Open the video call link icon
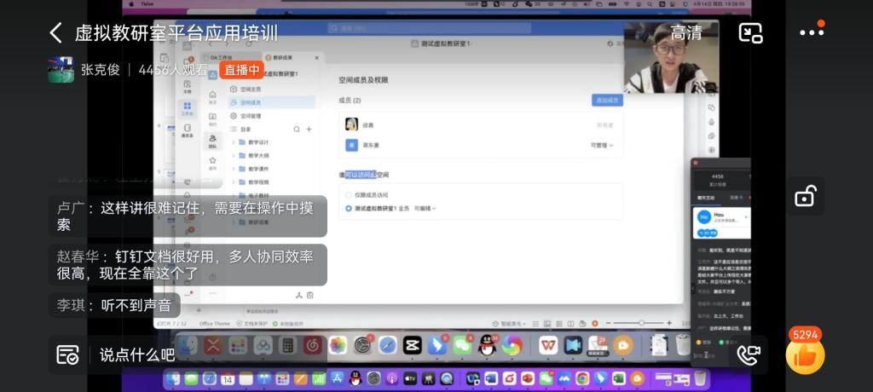Viewport: 873px width, 392px height. click(x=748, y=355)
